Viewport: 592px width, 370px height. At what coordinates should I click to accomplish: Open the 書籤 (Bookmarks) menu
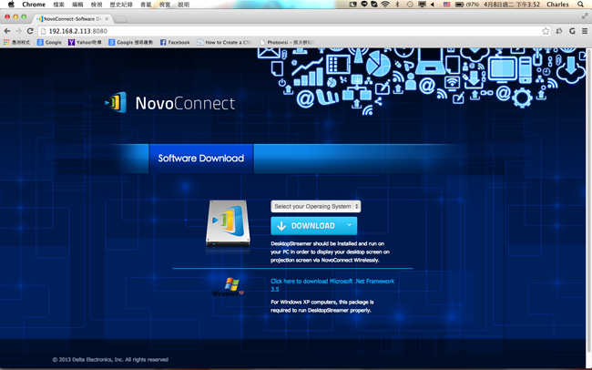(146, 5)
